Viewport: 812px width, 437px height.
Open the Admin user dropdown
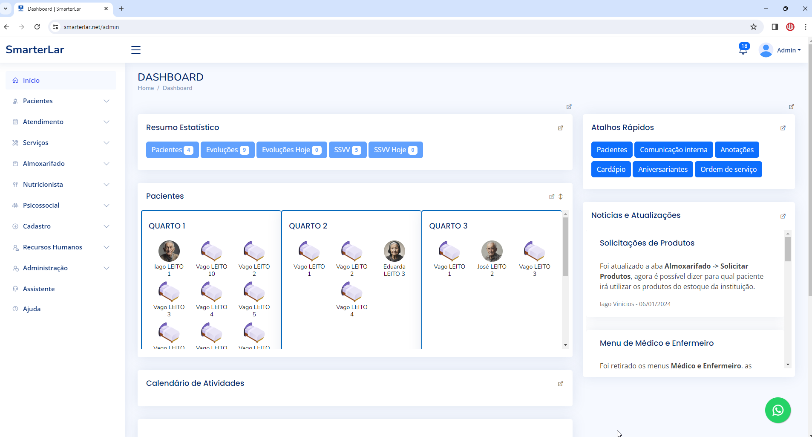pyautogui.click(x=780, y=50)
